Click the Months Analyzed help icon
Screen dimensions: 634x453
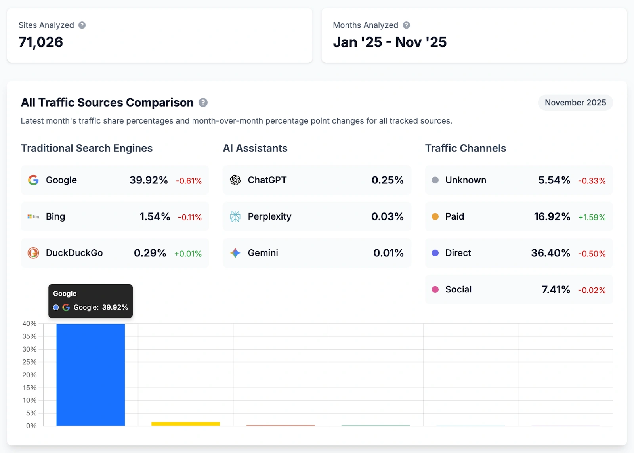[406, 25]
